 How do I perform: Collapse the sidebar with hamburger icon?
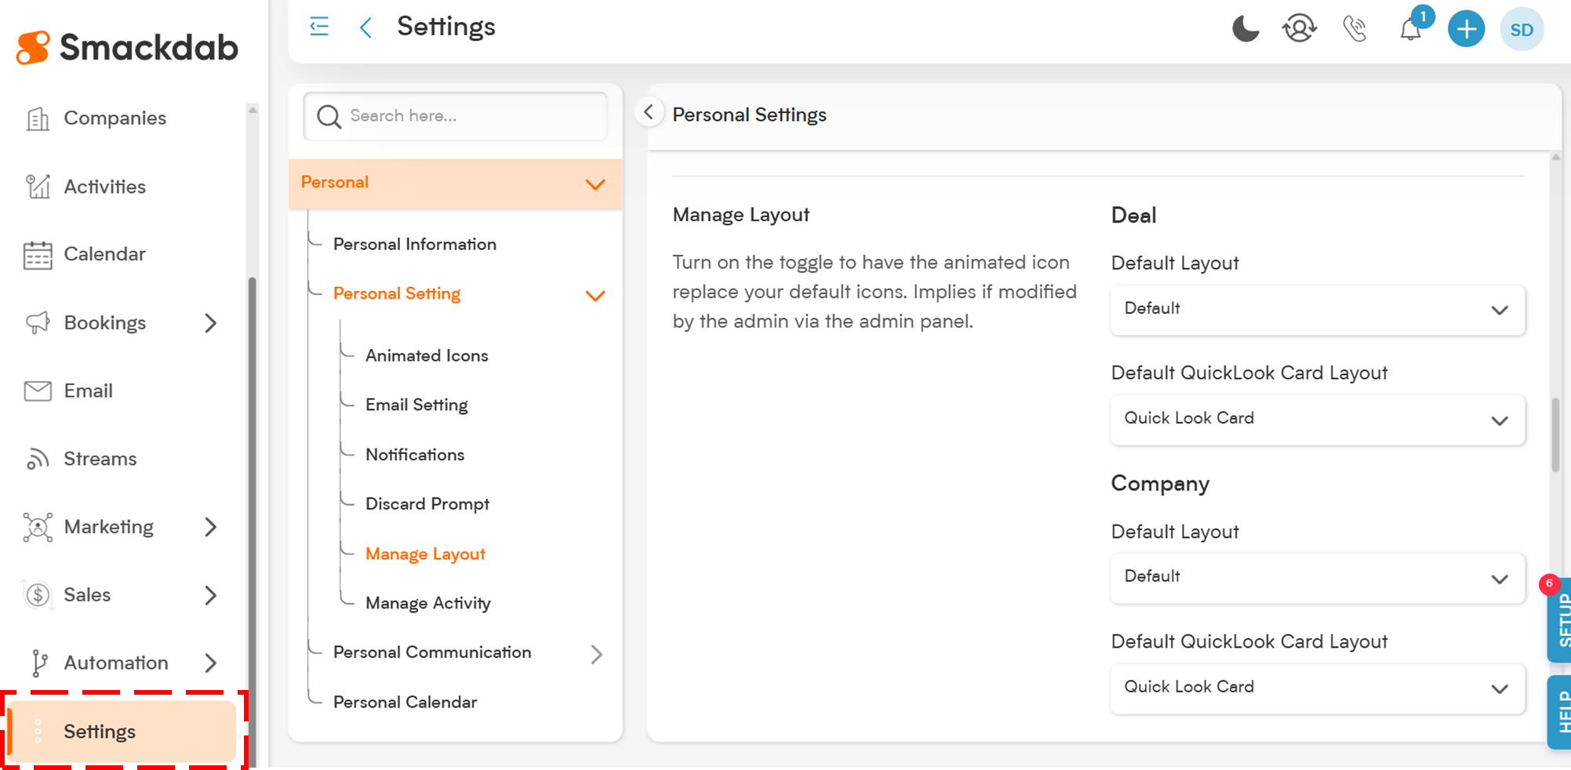point(319,27)
